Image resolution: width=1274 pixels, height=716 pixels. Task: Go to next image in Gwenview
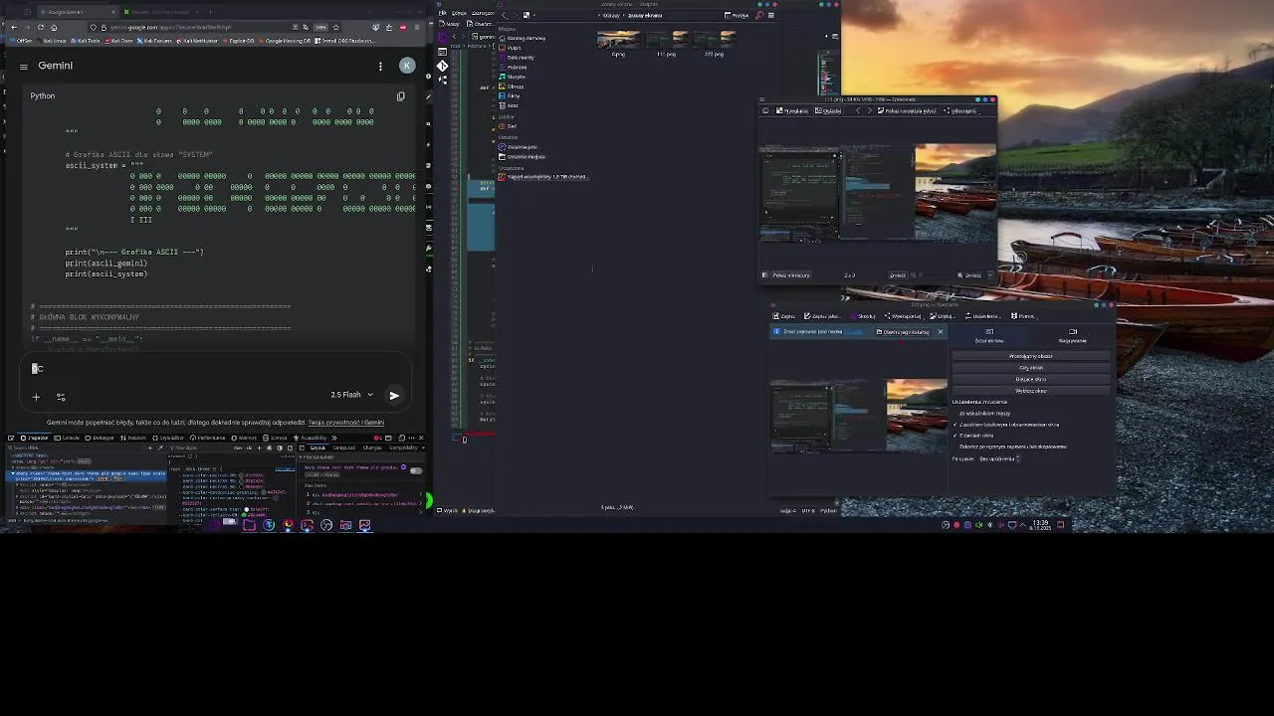(x=870, y=110)
